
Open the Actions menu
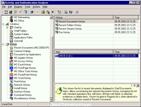36,7
